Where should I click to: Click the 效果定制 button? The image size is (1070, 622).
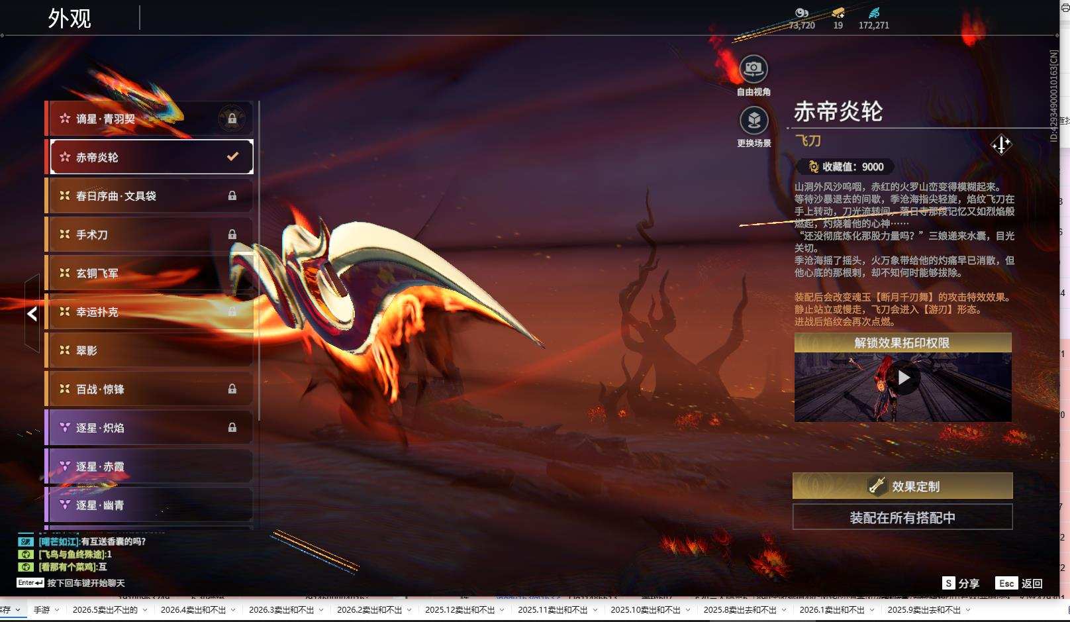(x=902, y=486)
